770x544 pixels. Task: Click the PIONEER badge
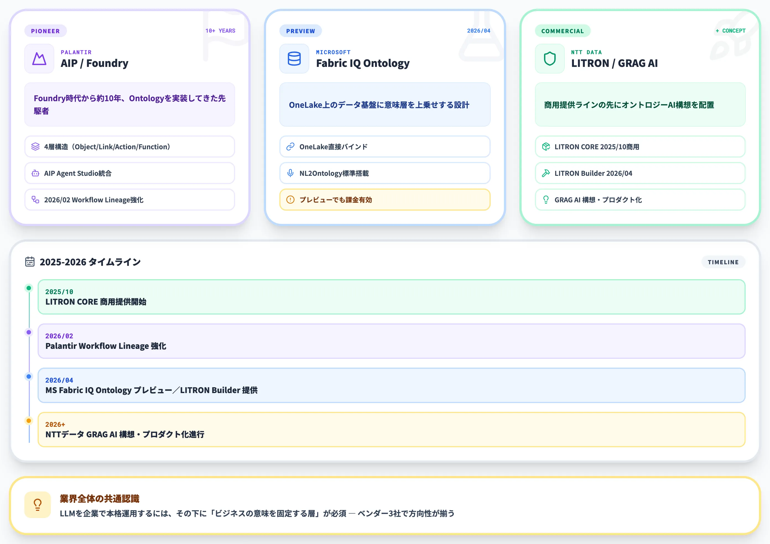[45, 31]
